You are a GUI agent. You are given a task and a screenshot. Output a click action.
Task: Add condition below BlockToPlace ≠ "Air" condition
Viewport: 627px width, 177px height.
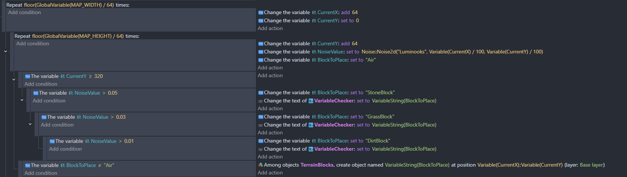41,173
